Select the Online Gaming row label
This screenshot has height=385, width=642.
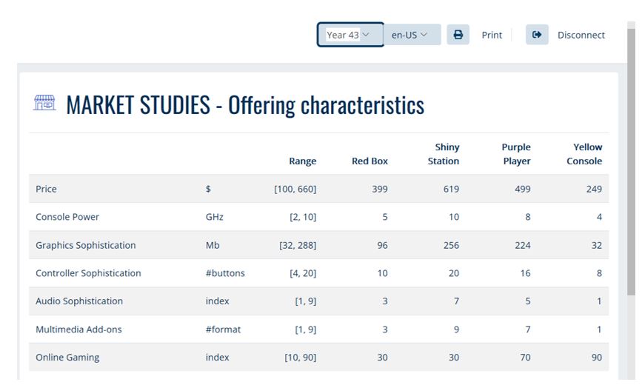(67, 358)
